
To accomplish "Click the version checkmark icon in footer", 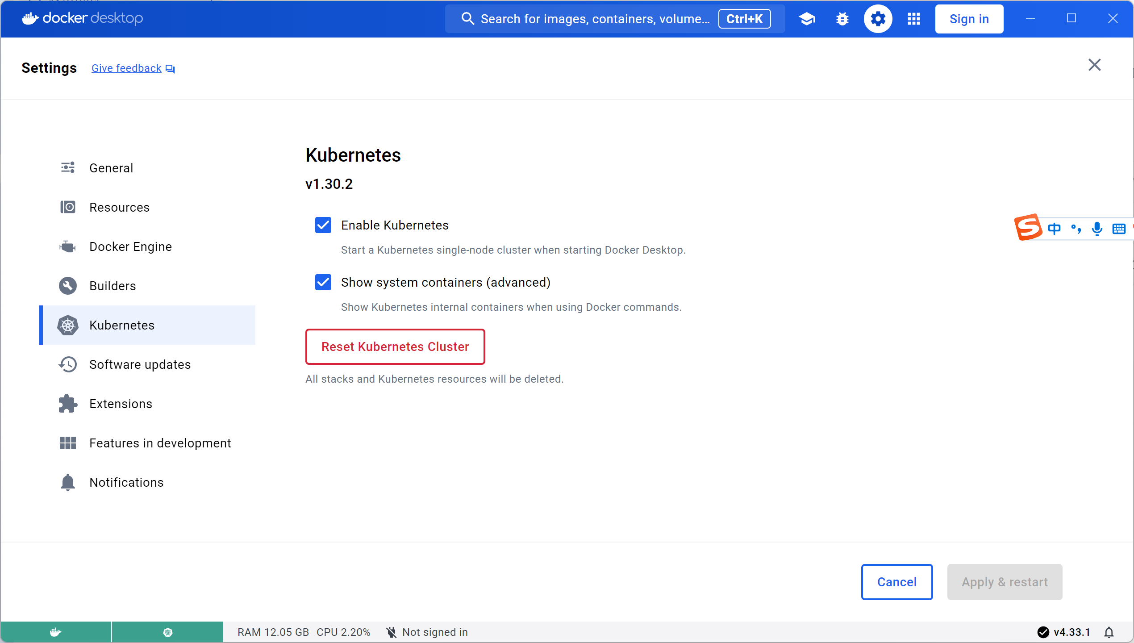I will [x=1043, y=632].
